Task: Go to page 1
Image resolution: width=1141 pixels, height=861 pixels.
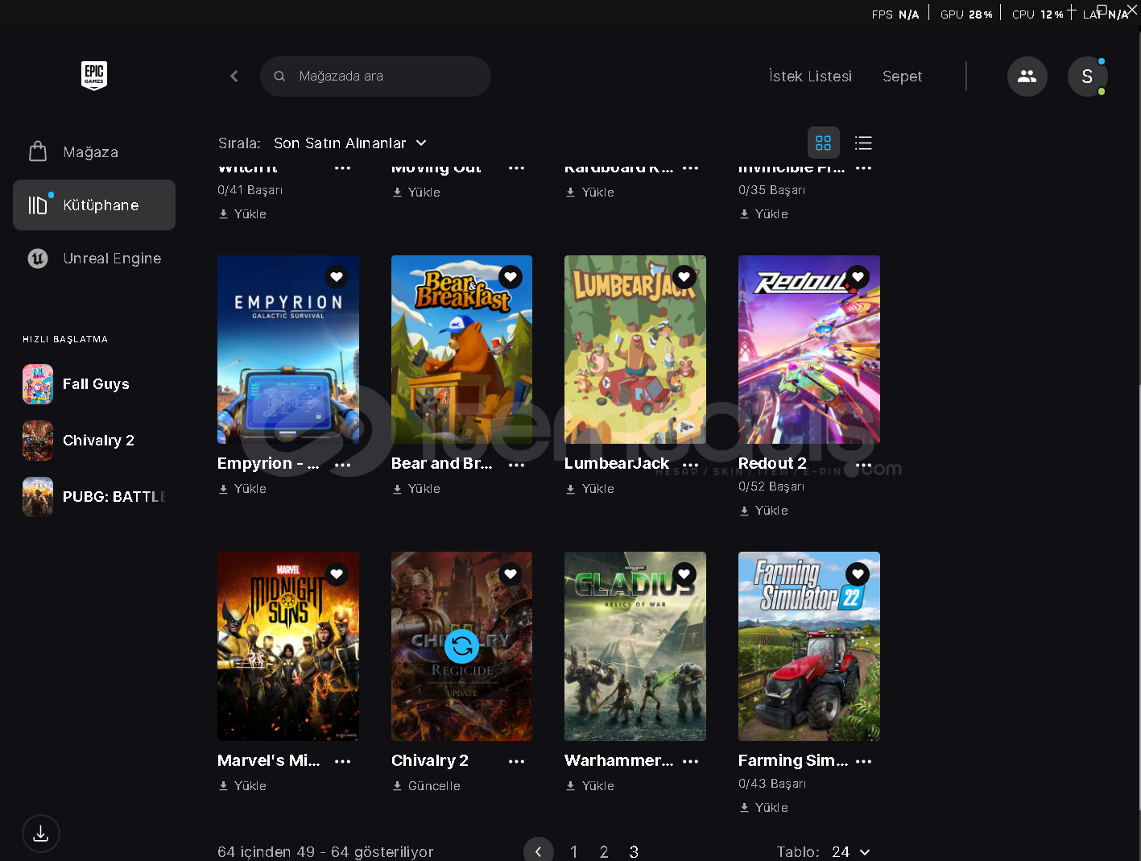Action: pos(573,851)
